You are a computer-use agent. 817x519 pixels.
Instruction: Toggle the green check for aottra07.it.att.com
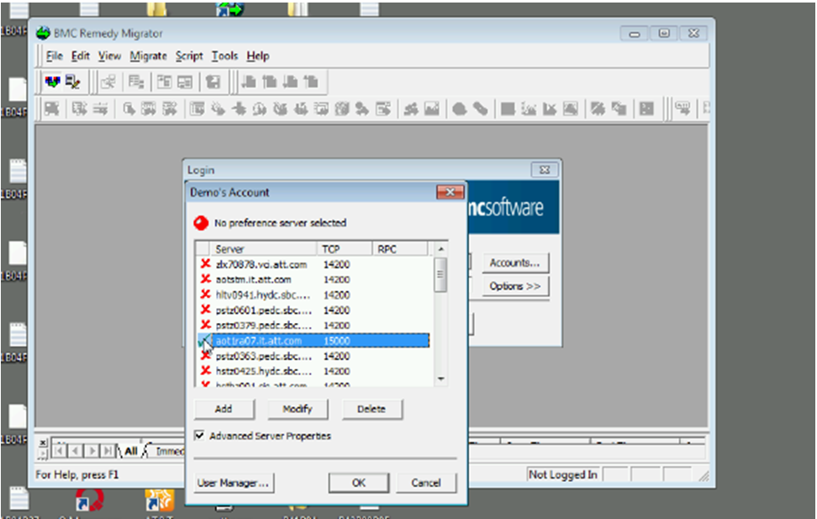tap(204, 341)
